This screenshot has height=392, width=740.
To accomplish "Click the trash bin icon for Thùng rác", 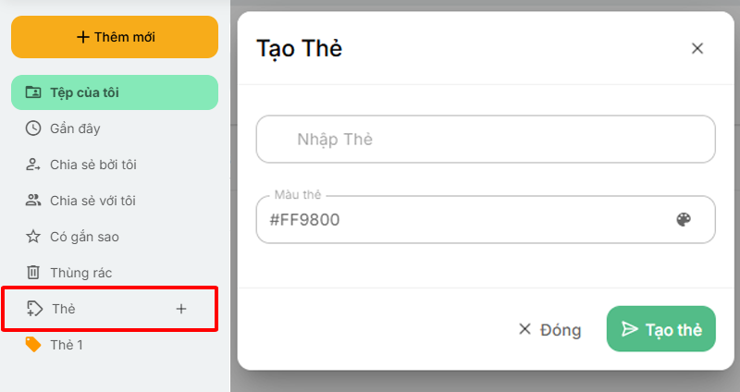I will (x=33, y=273).
